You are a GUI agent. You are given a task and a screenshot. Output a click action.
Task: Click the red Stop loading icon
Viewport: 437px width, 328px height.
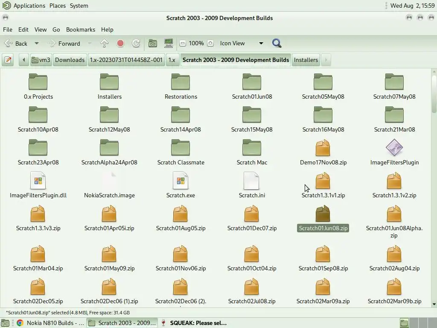[x=120, y=43]
